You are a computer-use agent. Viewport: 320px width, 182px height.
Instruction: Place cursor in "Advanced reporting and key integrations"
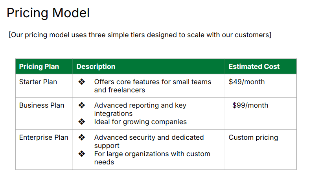[140, 105]
